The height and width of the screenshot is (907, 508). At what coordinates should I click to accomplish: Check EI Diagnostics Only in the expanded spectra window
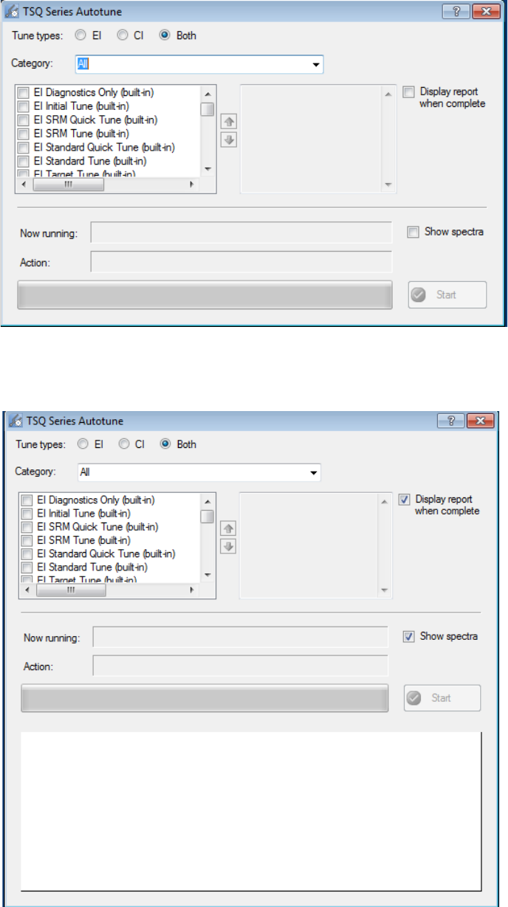point(27,500)
